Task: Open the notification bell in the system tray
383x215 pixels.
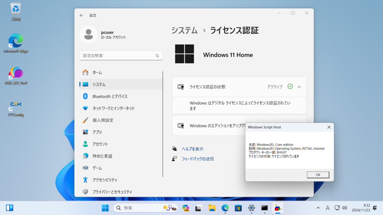Action: pos(375,208)
